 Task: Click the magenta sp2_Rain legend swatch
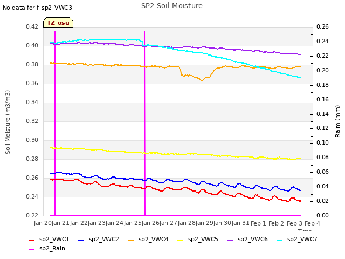[x=32, y=249]
